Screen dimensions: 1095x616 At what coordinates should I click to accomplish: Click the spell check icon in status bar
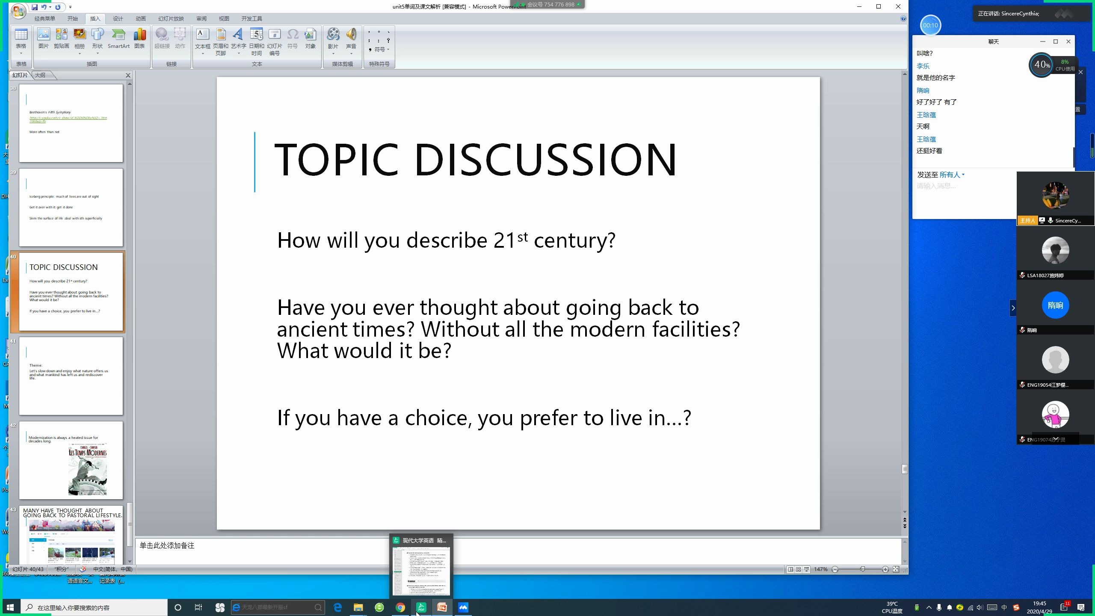(x=83, y=569)
